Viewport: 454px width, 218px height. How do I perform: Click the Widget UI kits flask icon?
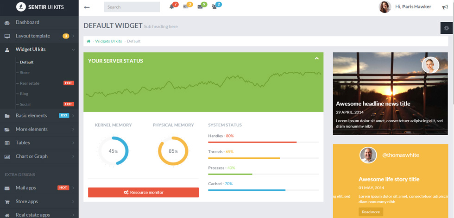[x=7, y=50]
